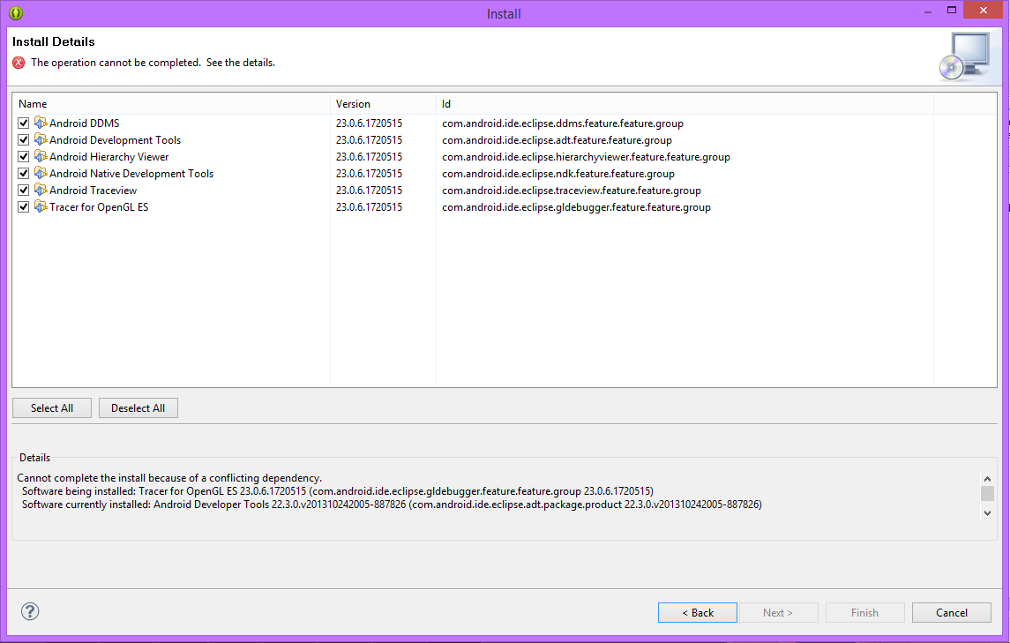Click the feature icon beside Android Development Tools

41,139
